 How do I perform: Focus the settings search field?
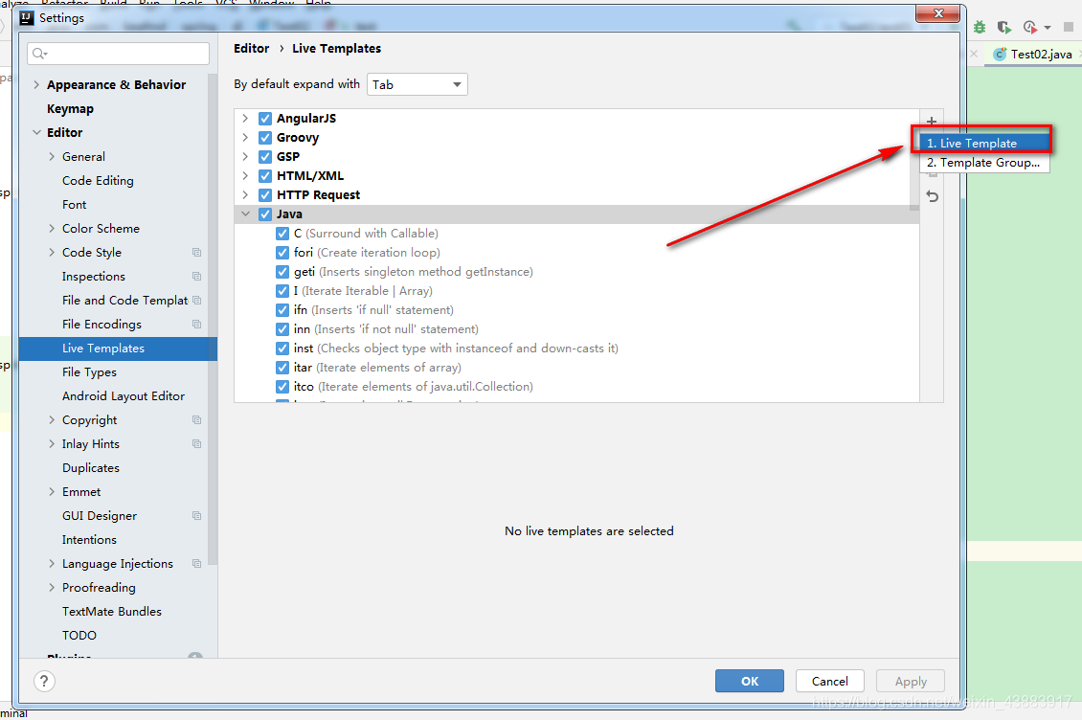click(118, 54)
